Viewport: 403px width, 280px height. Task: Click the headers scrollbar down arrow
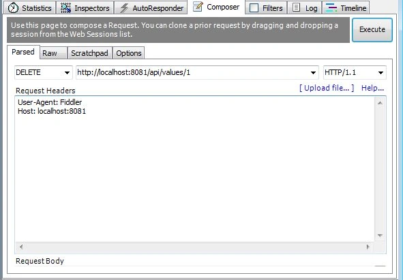click(380, 236)
